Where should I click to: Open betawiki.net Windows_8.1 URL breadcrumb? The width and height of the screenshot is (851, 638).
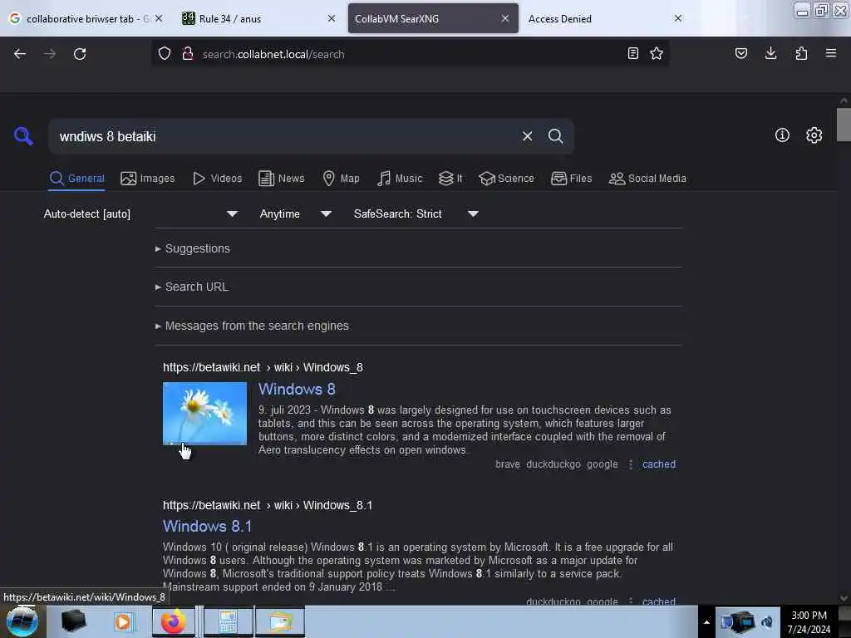pos(268,505)
